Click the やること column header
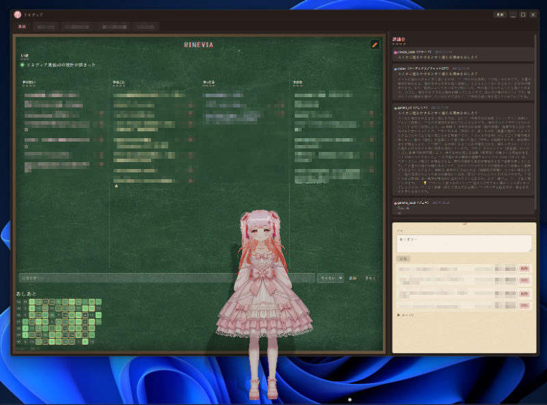This screenshot has width=547, height=405. point(119,83)
